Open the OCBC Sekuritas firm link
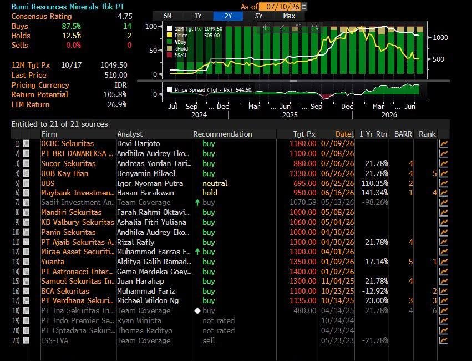Image resolution: width=472 pixels, height=361 pixels. click(x=68, y=143)
